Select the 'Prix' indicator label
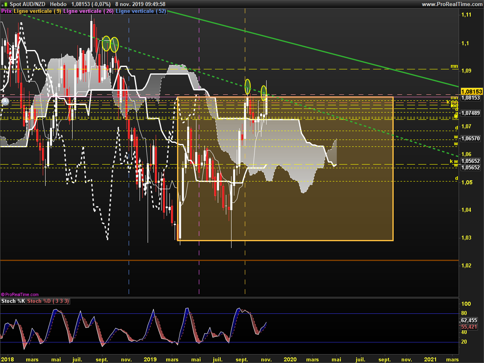The height and width of the screenshot is (363, 484). click(6, 11)
